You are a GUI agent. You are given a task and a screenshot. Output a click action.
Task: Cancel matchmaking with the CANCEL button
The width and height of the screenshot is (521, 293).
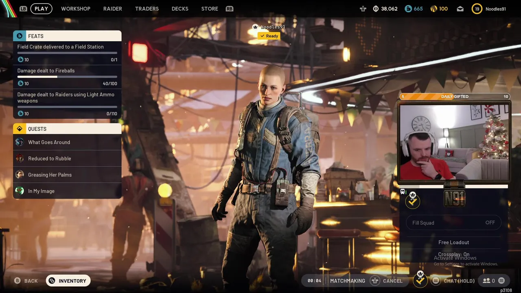coord(392,281)
